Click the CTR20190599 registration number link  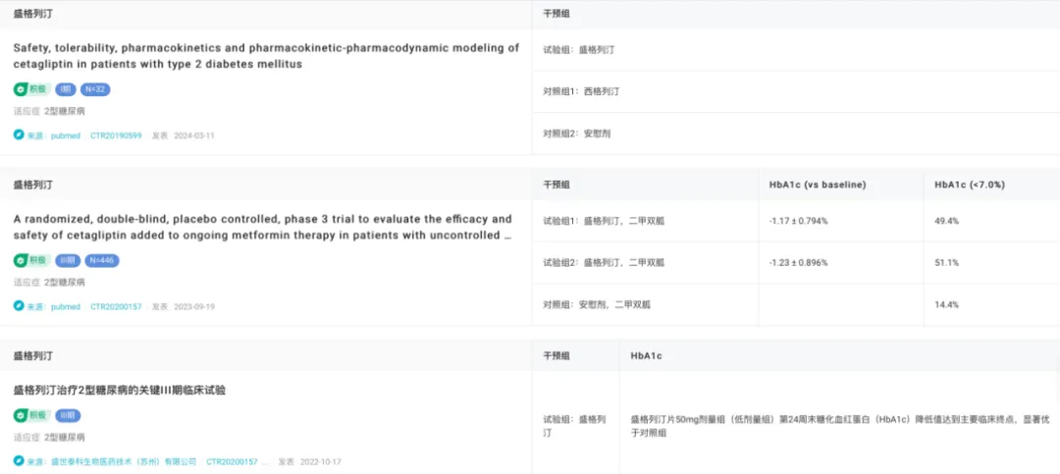pyautogui.click(x=116, y=135)
